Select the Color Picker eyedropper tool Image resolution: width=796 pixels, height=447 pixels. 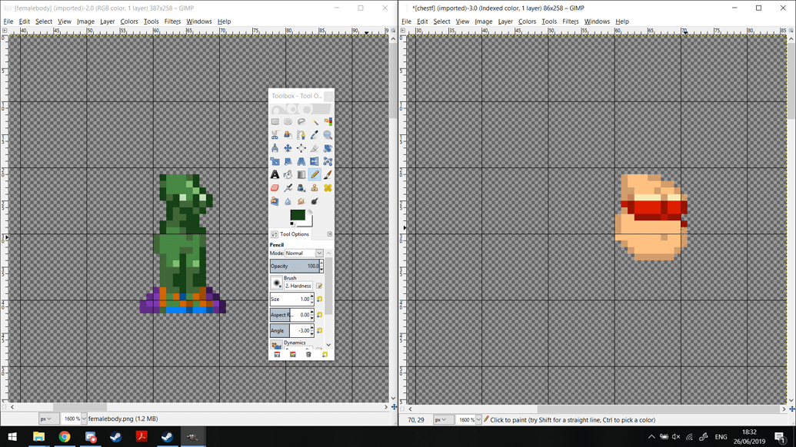pos(315,135)
